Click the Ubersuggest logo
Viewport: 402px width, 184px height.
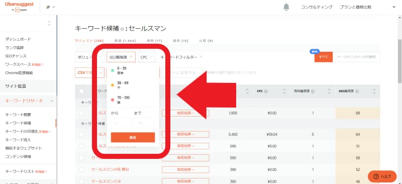(x=19, y=7)
